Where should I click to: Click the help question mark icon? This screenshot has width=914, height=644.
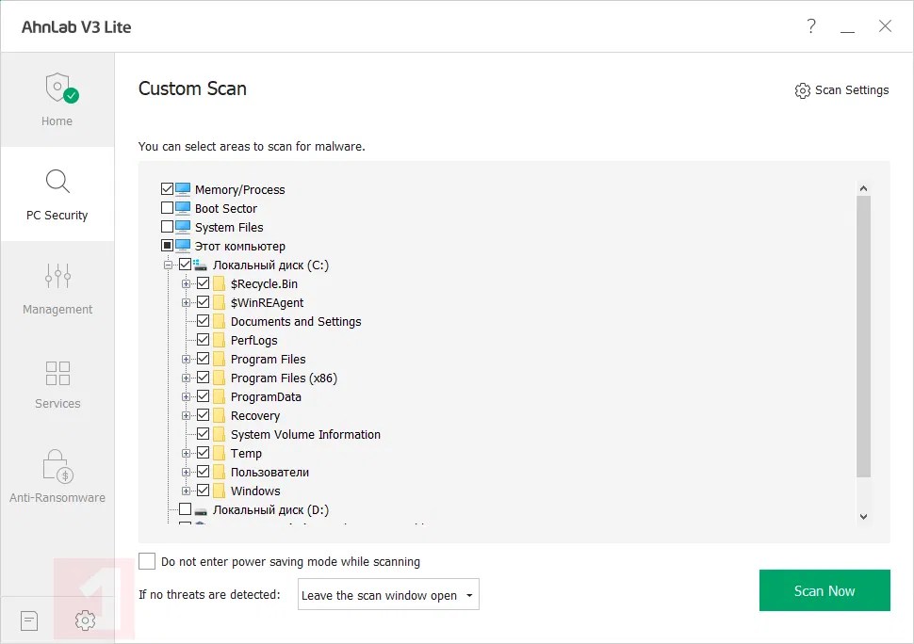tap(811, 26)
